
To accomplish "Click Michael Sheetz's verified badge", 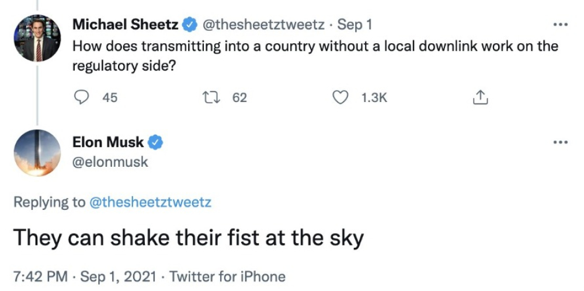I will click(x=191, y=25).
